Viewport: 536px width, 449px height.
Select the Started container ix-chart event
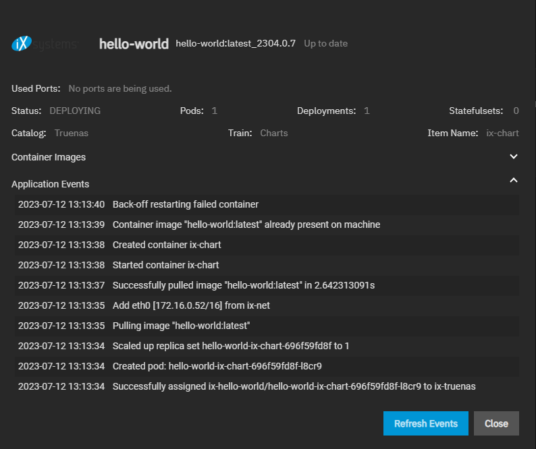point(267,265)
